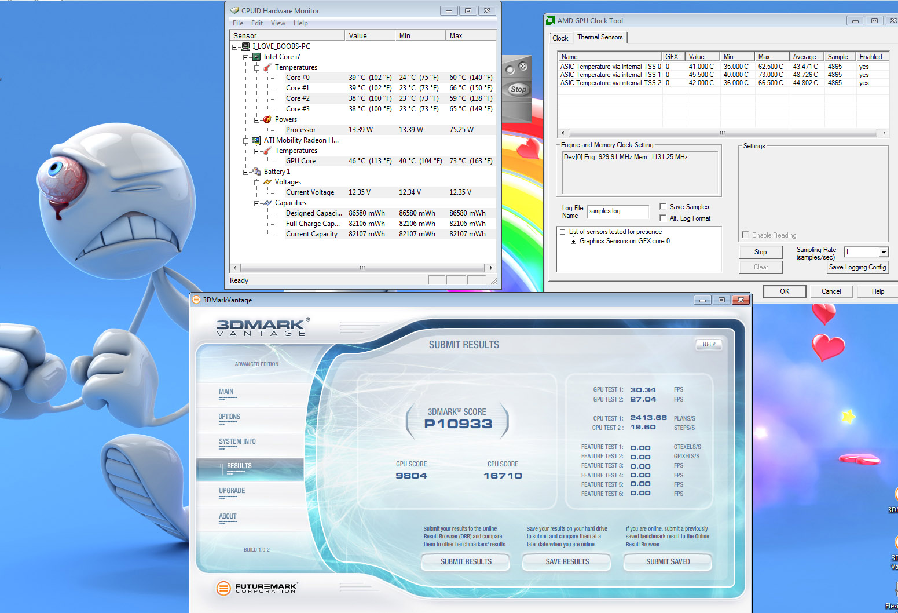This screenshot has width=898, height=613.
Task: Click the Capacities graph icon
Action: 267,203
